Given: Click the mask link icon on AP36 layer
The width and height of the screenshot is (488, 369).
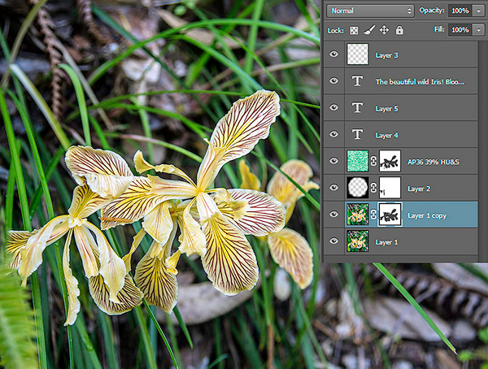Looking at the screenshot, I should pyautogui.click(x=373, y=162).
